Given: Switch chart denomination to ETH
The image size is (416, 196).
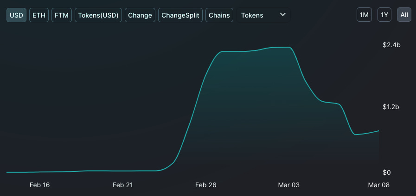Looking at the screenshot, I should (x=39, y=15).
